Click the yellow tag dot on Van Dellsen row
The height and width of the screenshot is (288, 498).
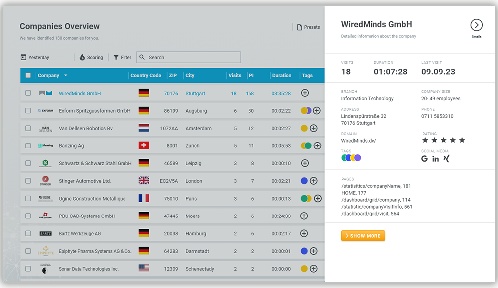click(x=304, y=128)
